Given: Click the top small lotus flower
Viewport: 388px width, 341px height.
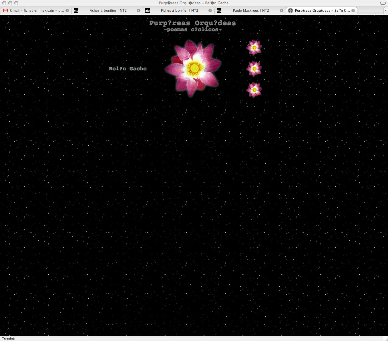Looking at the screenshot, I should pyautogui.click(x=254, y=47).
